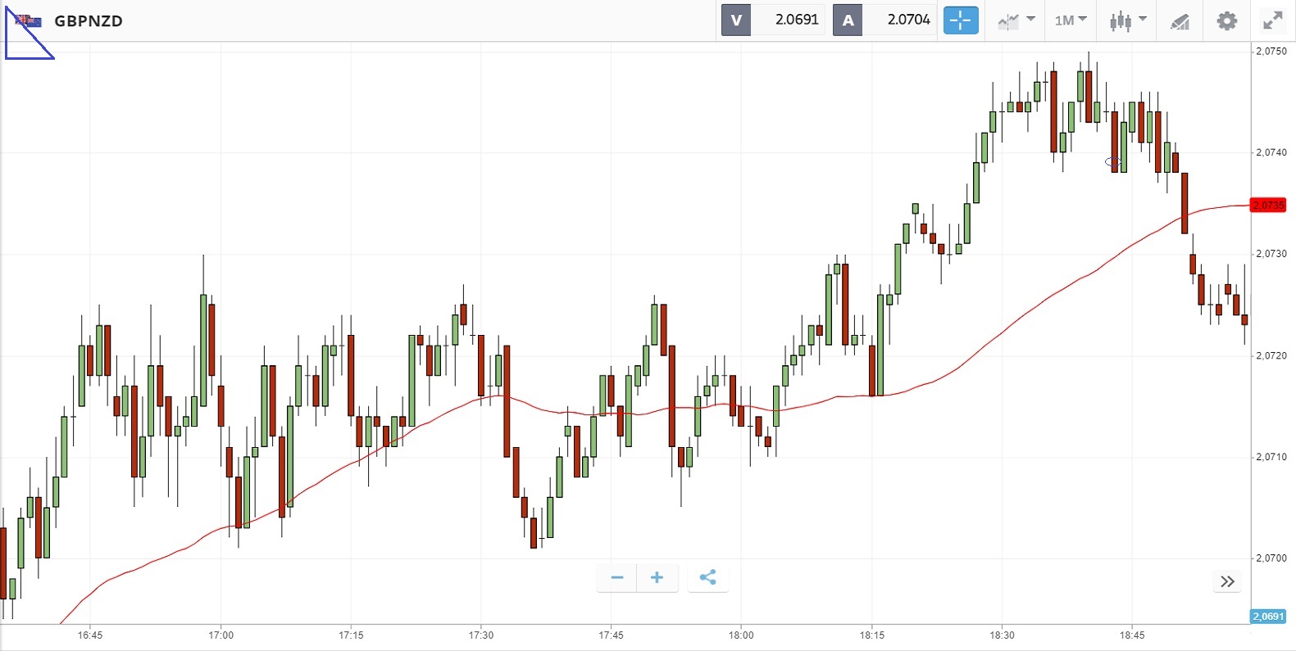This screenshot has height=651, width=1296.
Task: Click the 2.0704 buy price value
Action: pos(908,20)
